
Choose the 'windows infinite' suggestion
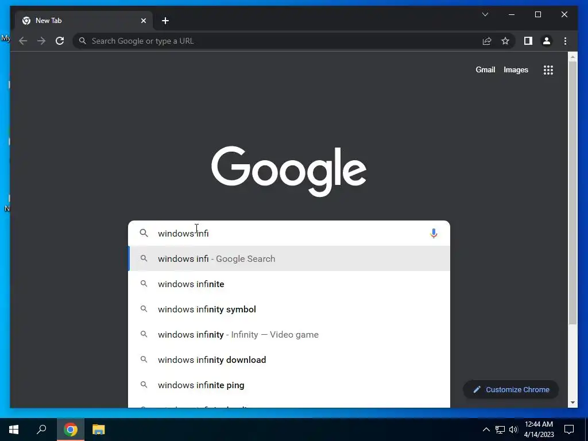pos(289,284)
